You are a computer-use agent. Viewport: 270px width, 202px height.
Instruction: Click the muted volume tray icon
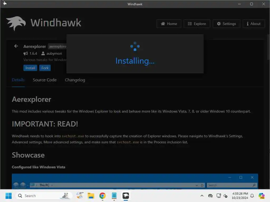225,196
